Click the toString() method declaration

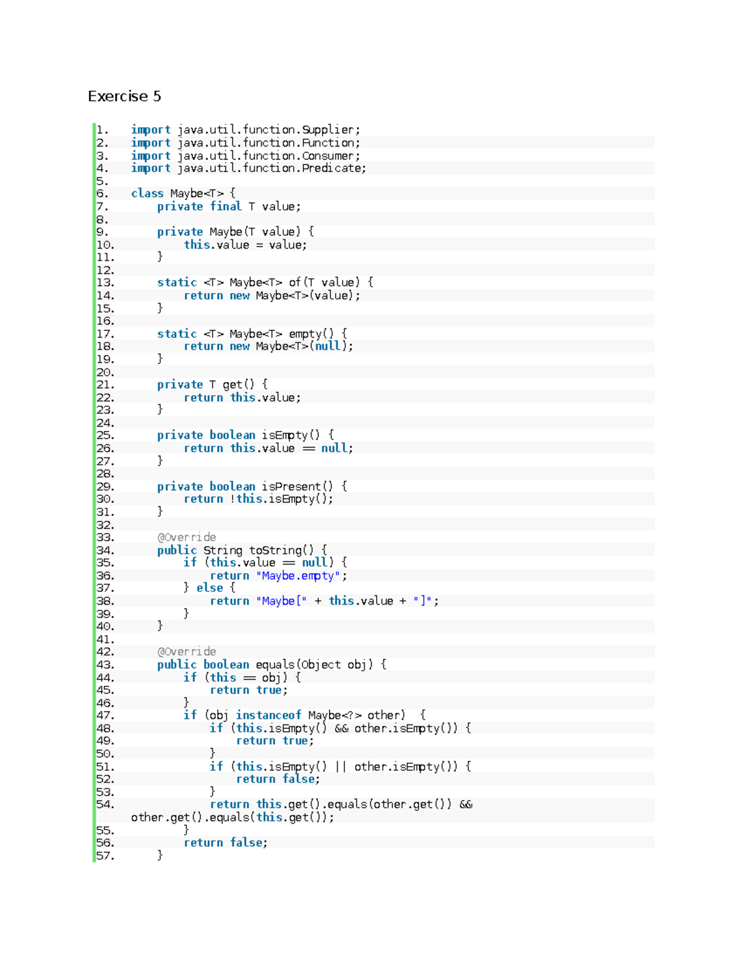[242, 550]
